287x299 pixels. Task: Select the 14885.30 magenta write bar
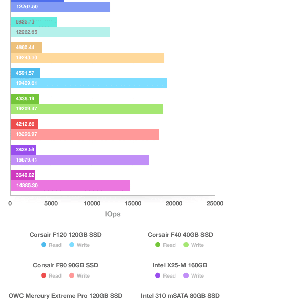(x=70, y=186)
